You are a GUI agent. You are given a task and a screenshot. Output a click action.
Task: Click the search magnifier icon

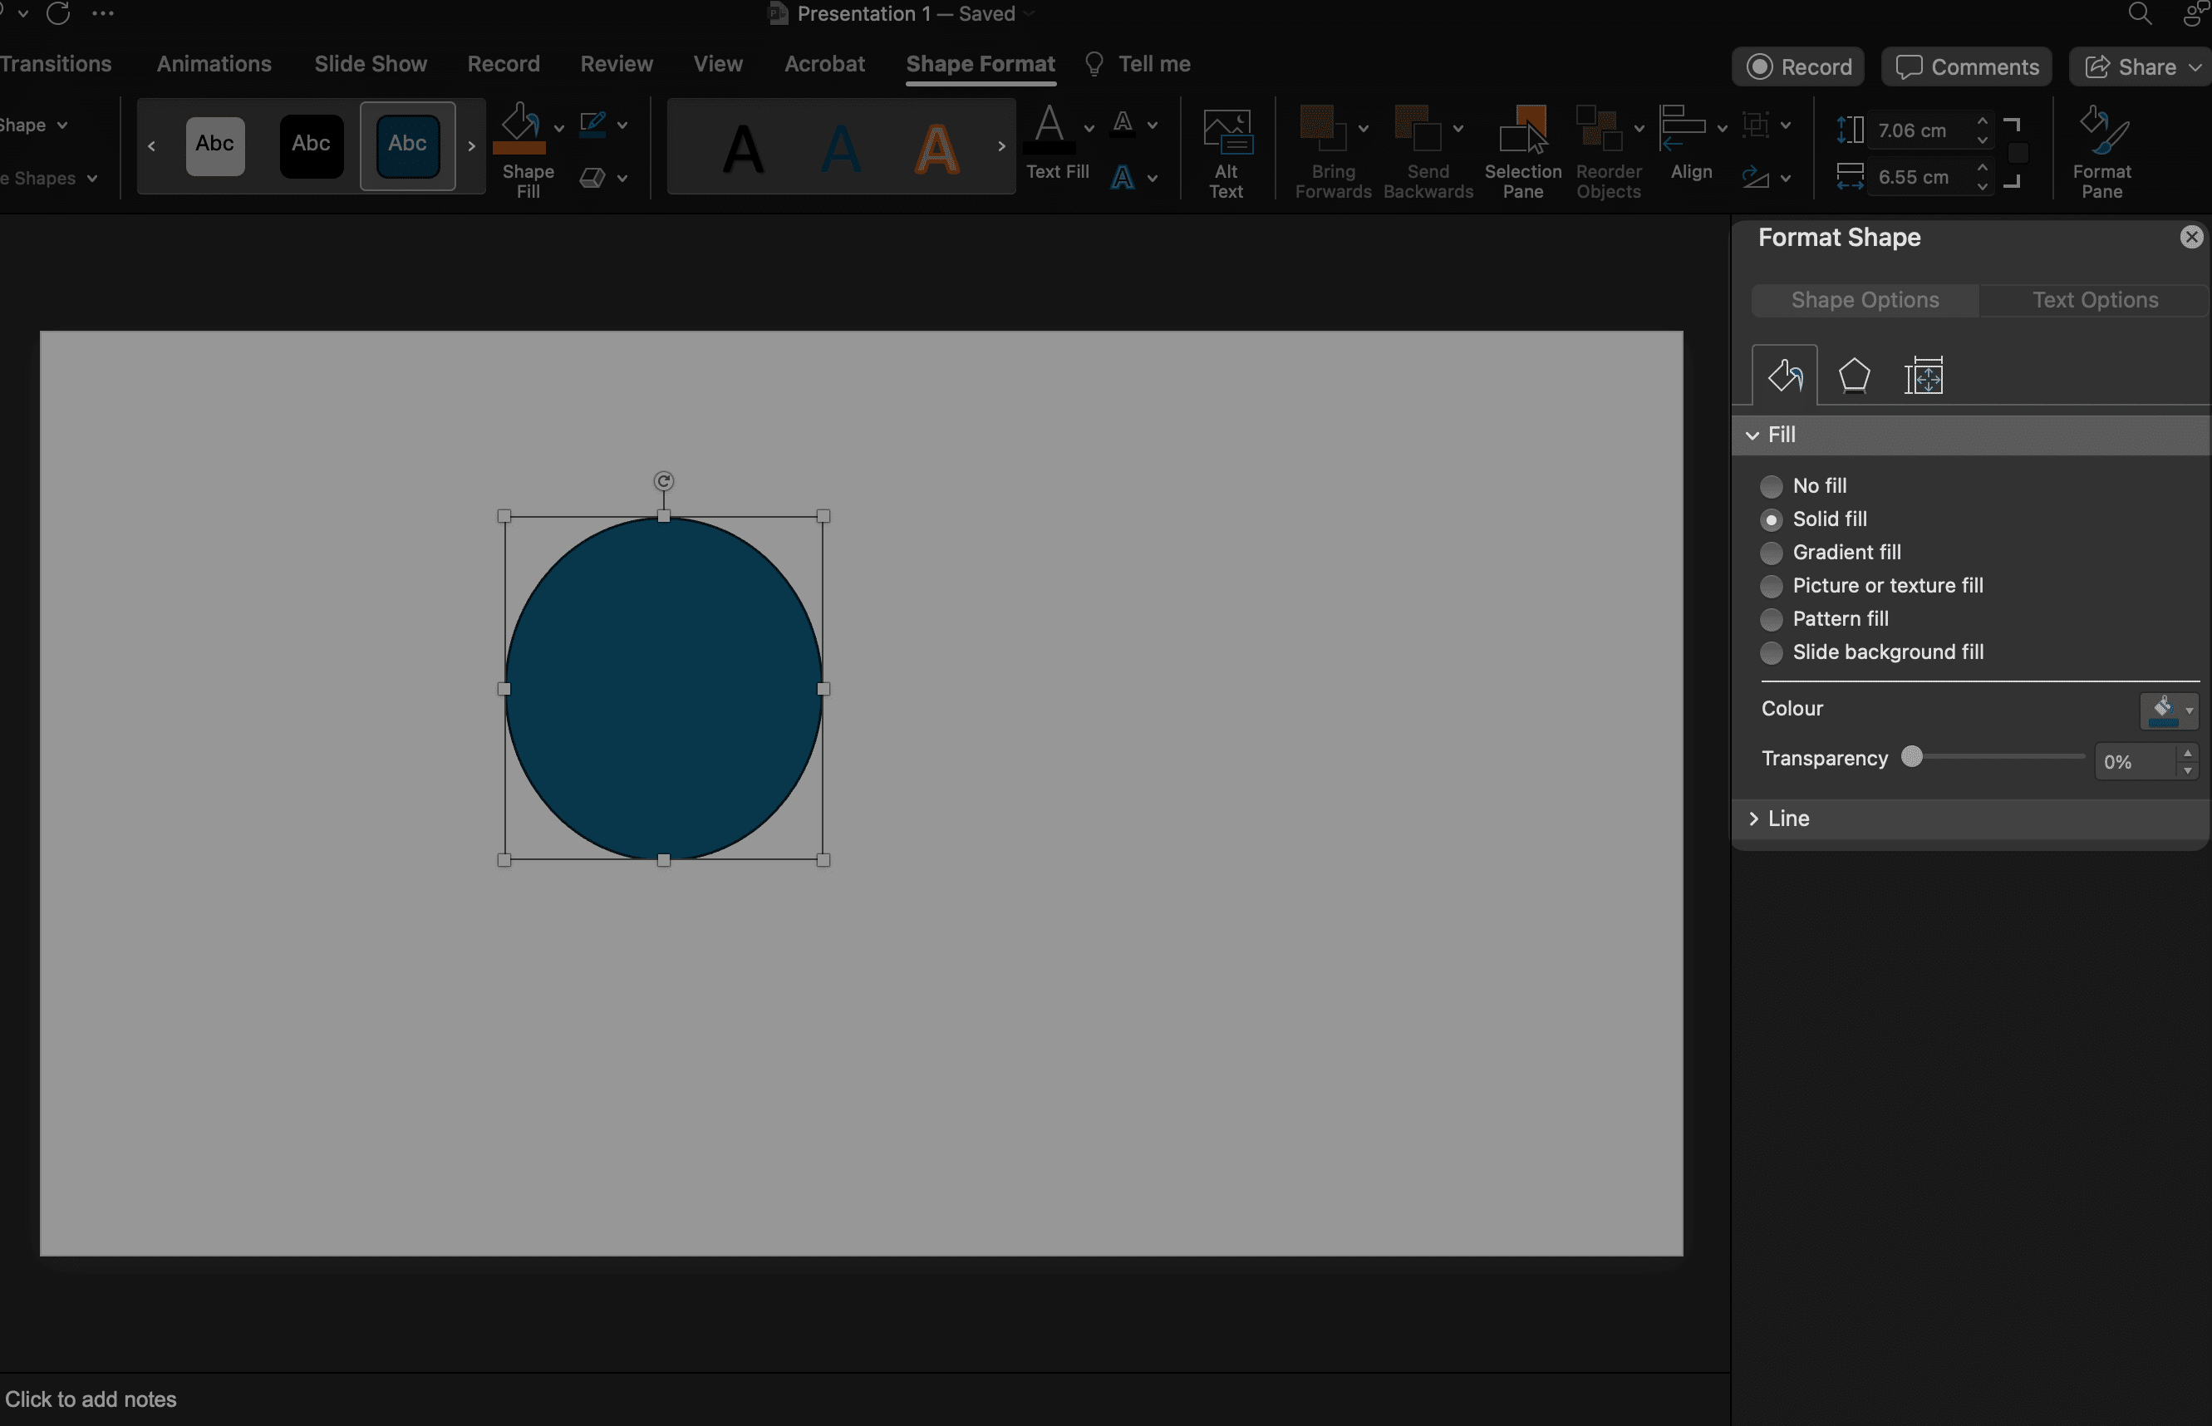coord(2140,13)
